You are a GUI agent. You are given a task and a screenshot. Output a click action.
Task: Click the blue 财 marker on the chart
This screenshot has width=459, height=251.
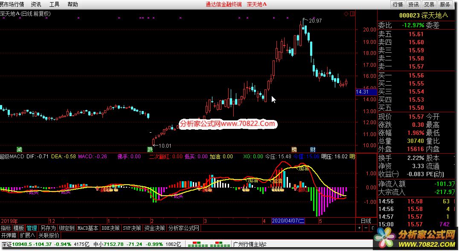coord(313,150)
